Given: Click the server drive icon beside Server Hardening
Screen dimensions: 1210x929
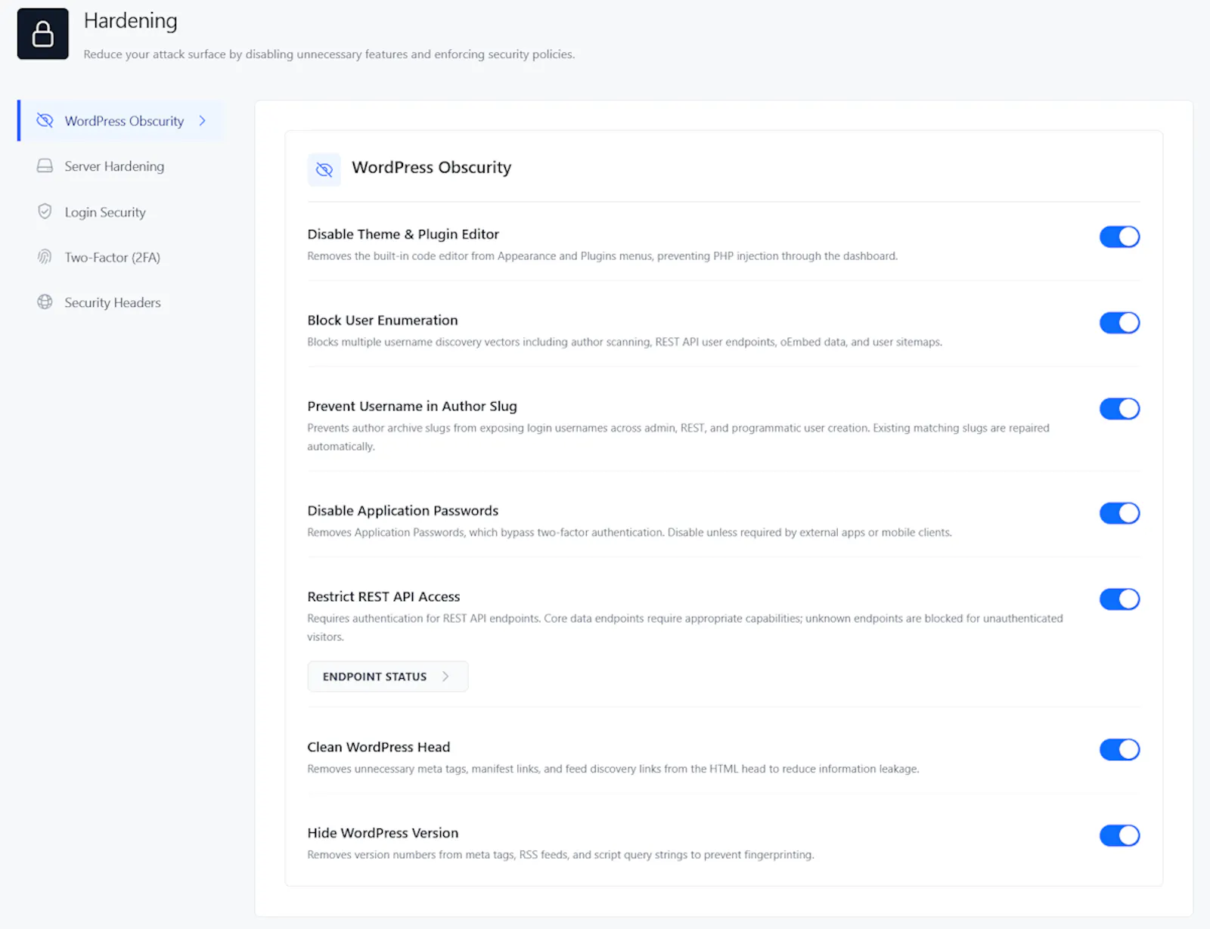Looking at the screenshot, I should tap(45, 166).
